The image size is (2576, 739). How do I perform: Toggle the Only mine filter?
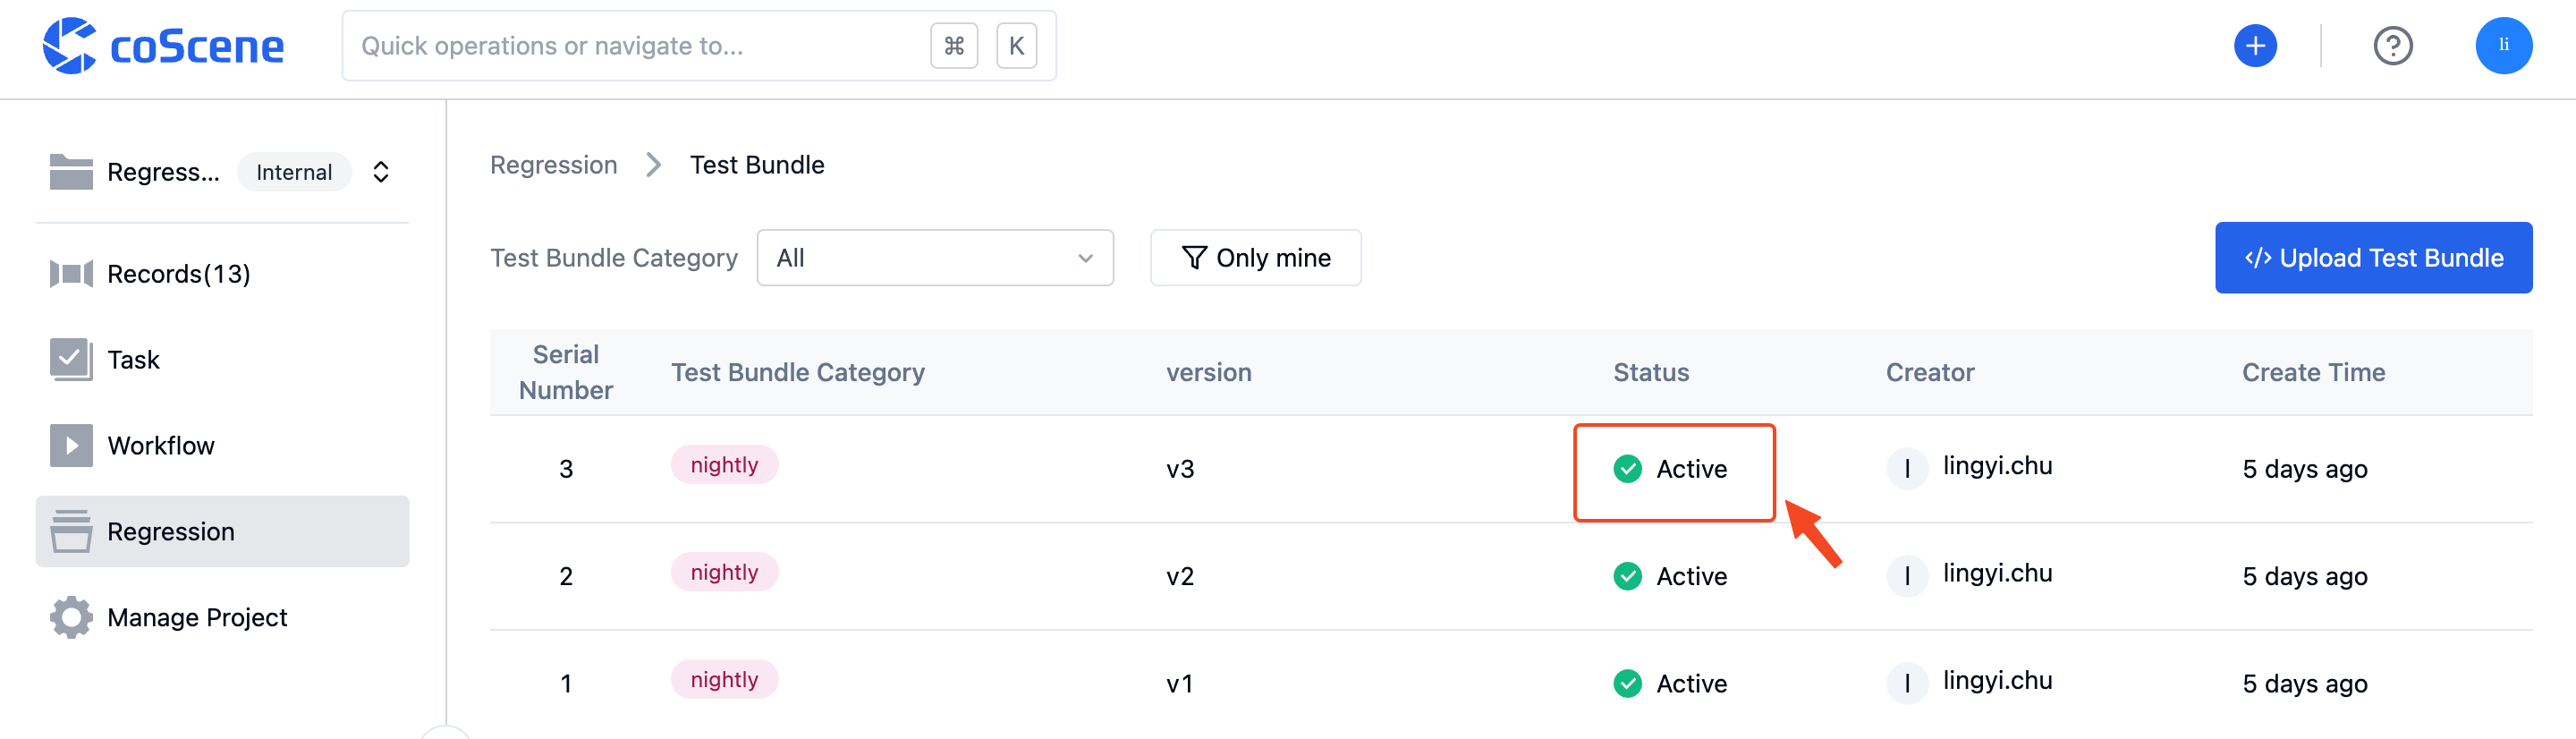(x=1255, y=258)
